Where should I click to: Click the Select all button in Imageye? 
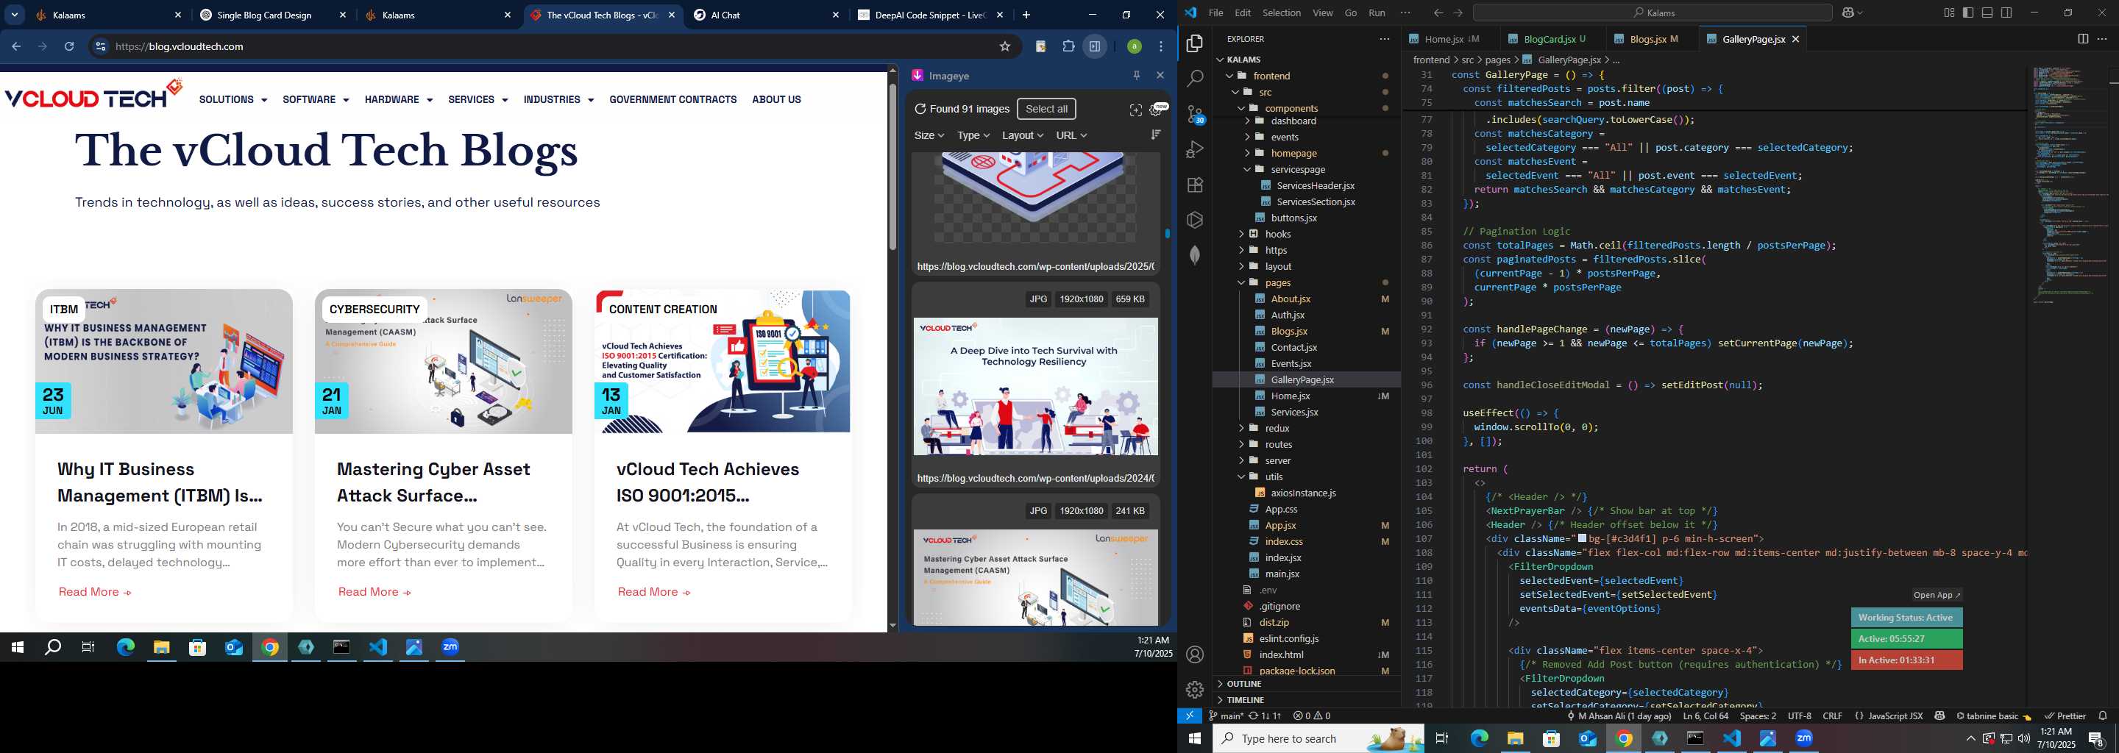pyautogui.click(x=1046, y=109)
